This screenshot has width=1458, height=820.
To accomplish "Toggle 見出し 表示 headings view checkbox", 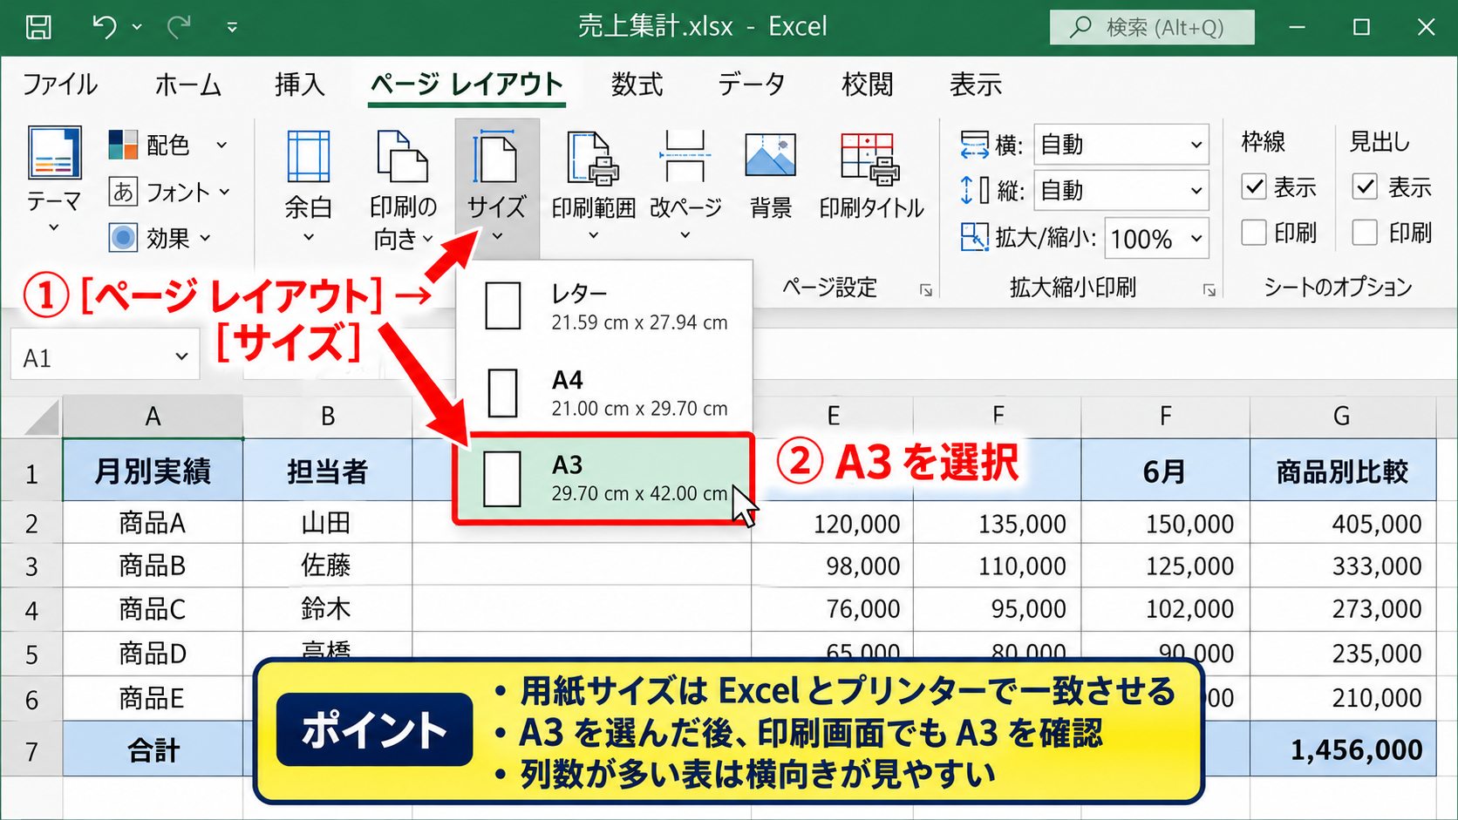I will pyautogui.click(x=1365, y=186).
